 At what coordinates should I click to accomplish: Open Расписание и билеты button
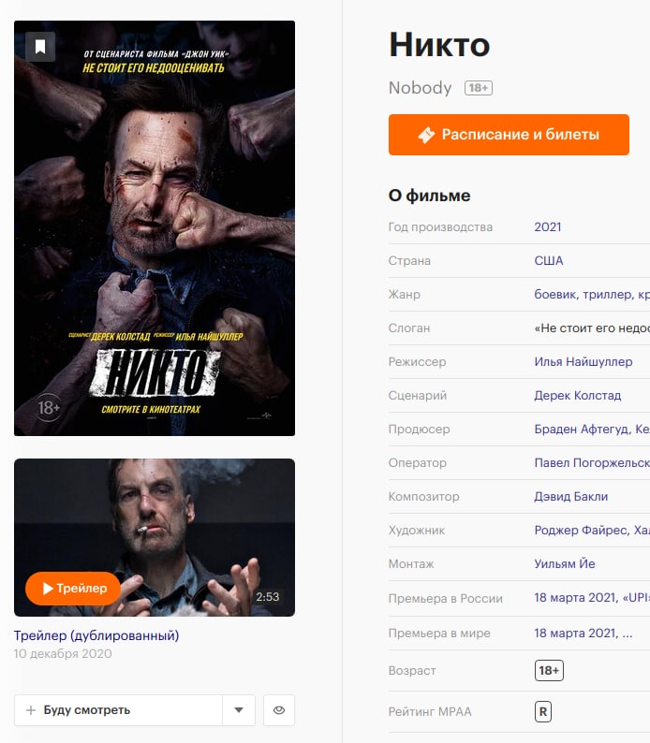pyautogui.click(x=509, y=135)
